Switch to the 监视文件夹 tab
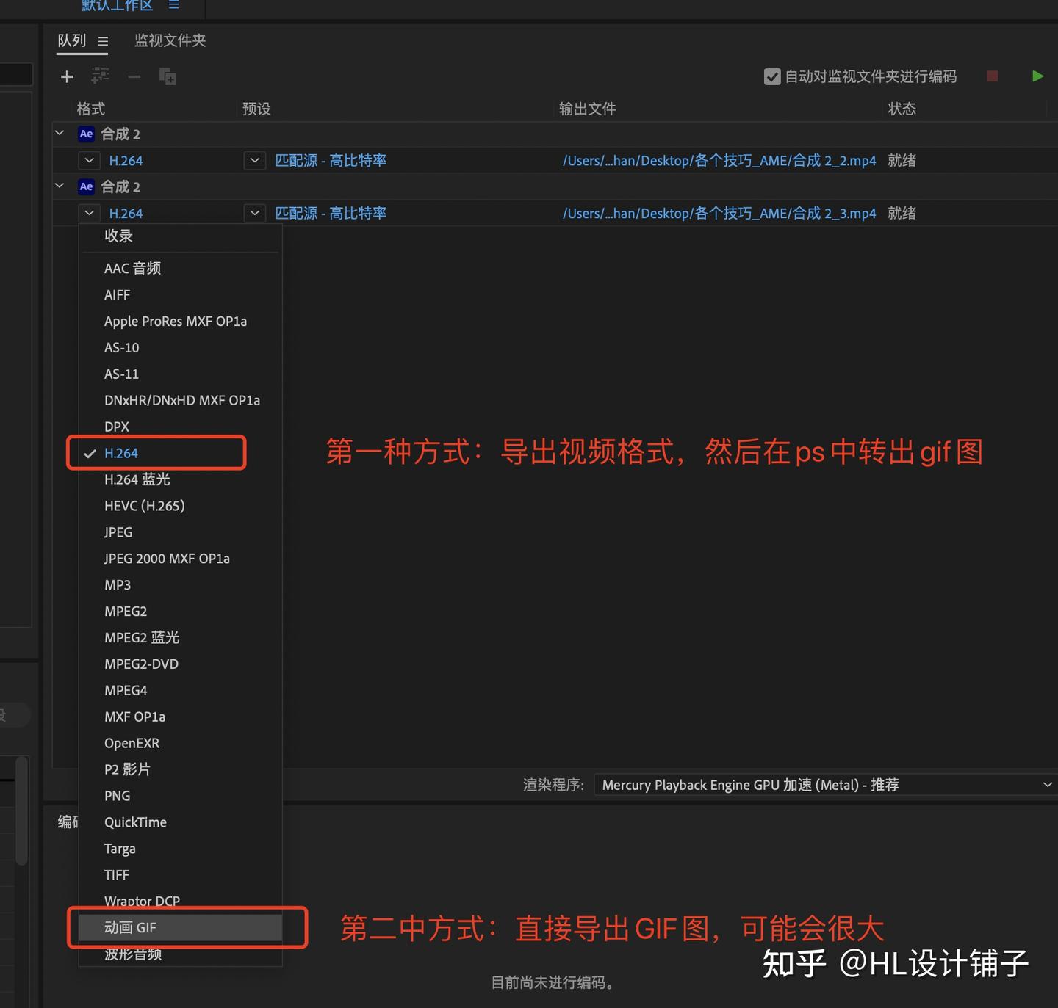The height and width of the screenshot is (1008, 1058). (169, 40)
